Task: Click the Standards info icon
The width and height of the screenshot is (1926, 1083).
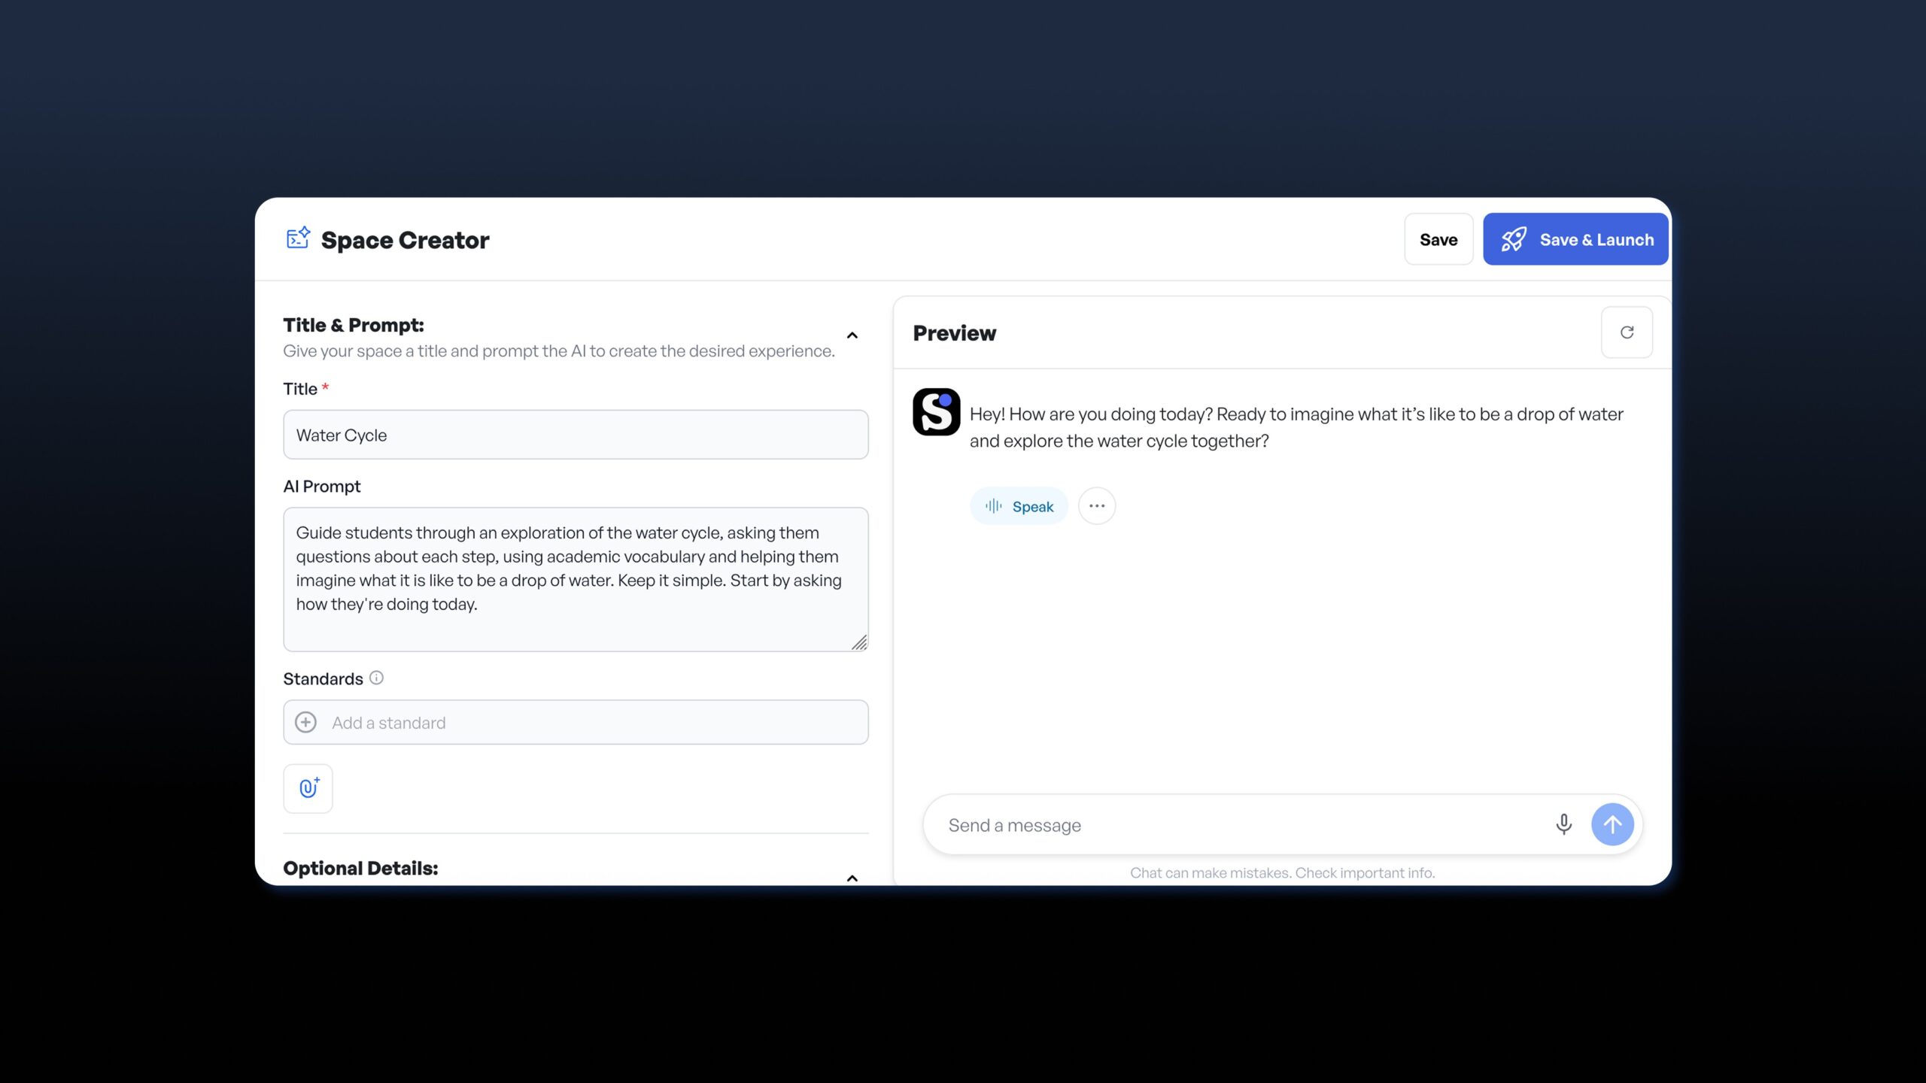Action: click(377, 678)
